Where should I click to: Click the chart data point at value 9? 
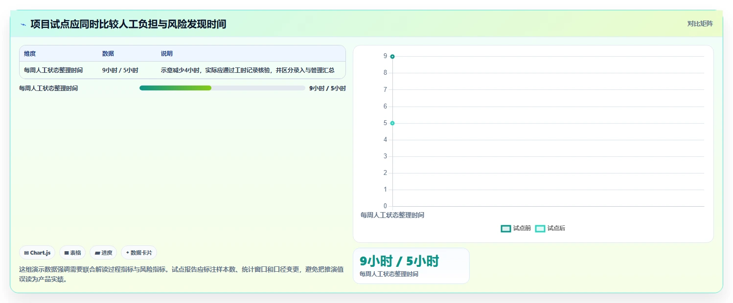click(392, 57)
